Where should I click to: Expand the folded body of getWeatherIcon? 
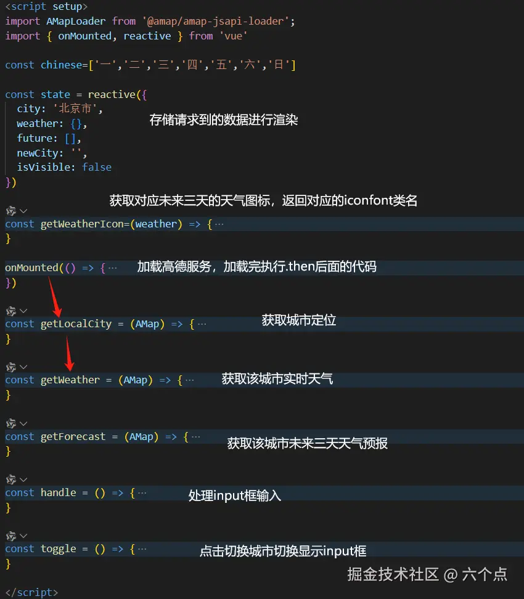219,224
